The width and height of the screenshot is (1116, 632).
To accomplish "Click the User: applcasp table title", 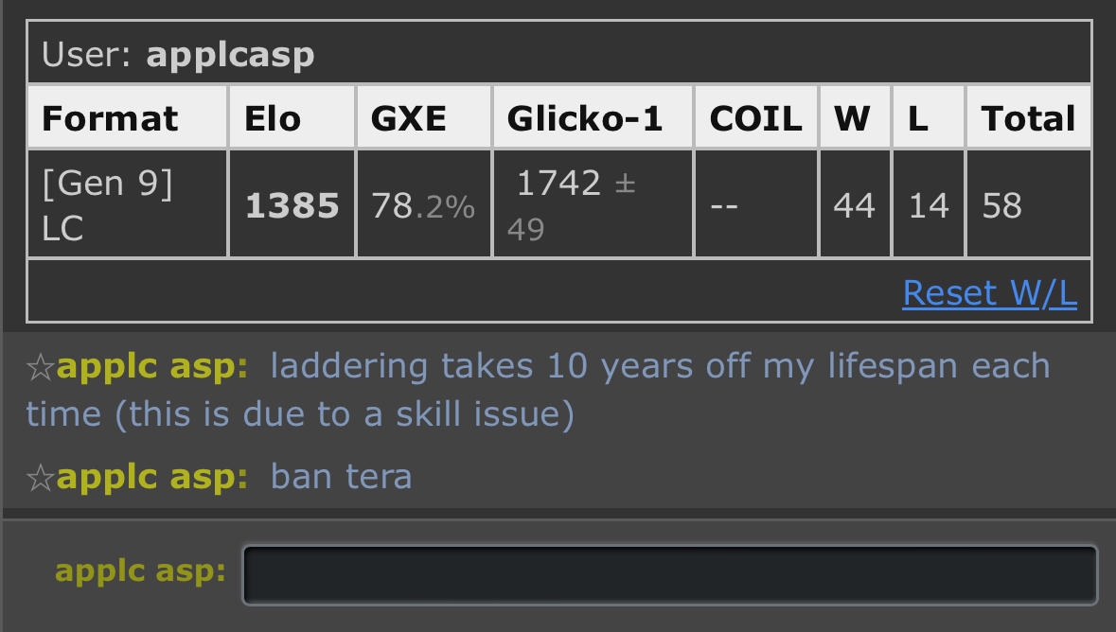I will (178, 56).
